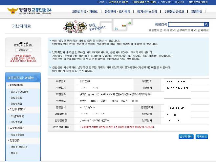Screen dimensions: 216x162
Task: Click the 위반일시 table label
Action: [61, 88]
